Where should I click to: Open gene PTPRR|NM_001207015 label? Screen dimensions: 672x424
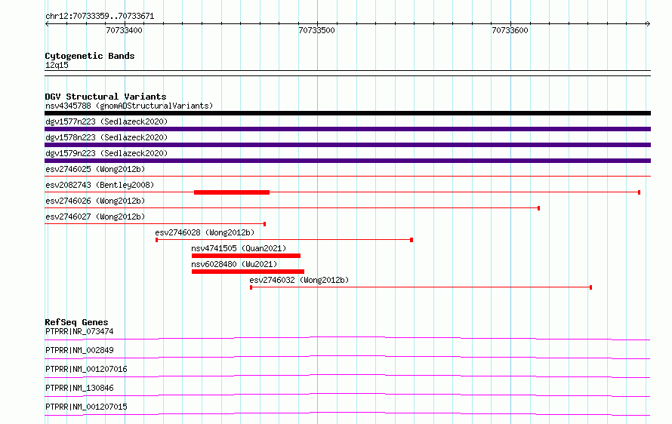pos(86,407)
